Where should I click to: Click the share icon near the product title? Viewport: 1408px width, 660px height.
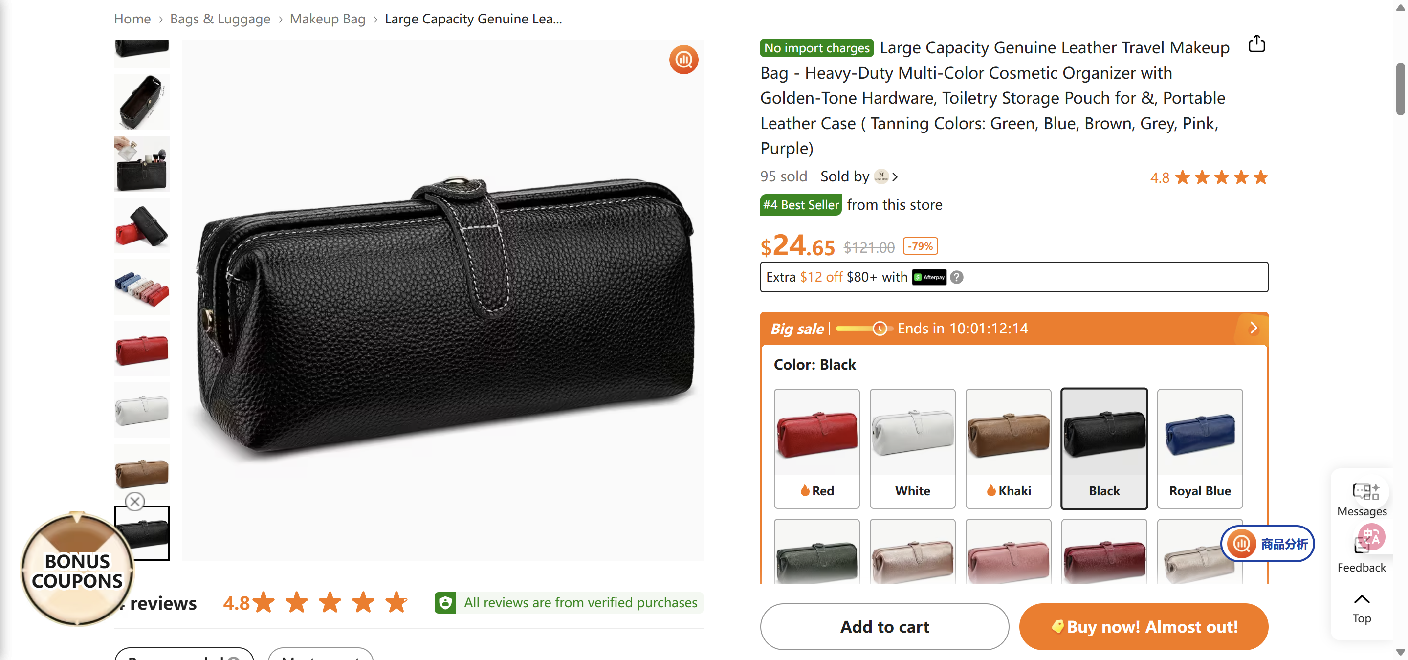1256,44
